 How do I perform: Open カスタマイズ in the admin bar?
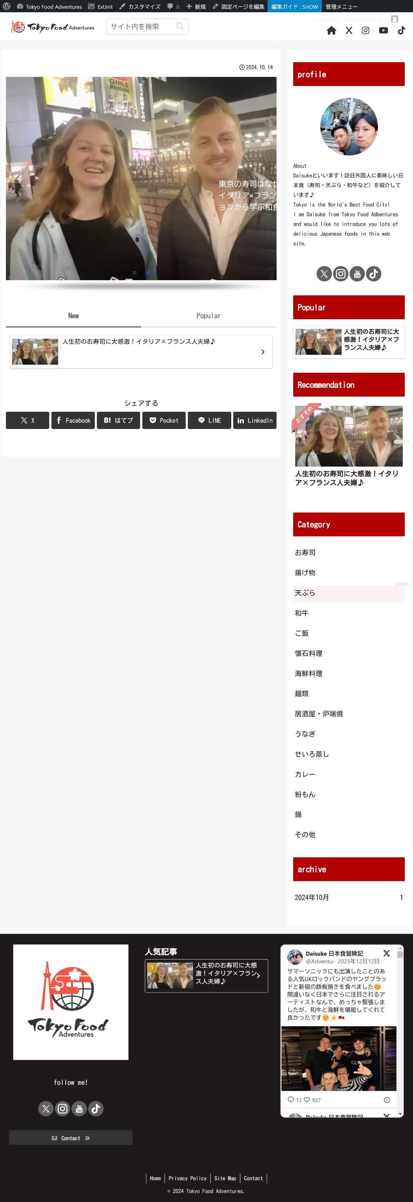[140, 7]
